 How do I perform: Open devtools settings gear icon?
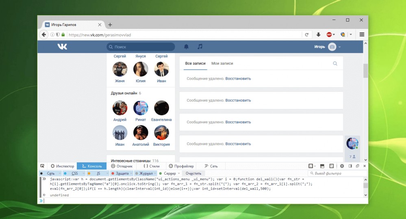pos(342,166)
